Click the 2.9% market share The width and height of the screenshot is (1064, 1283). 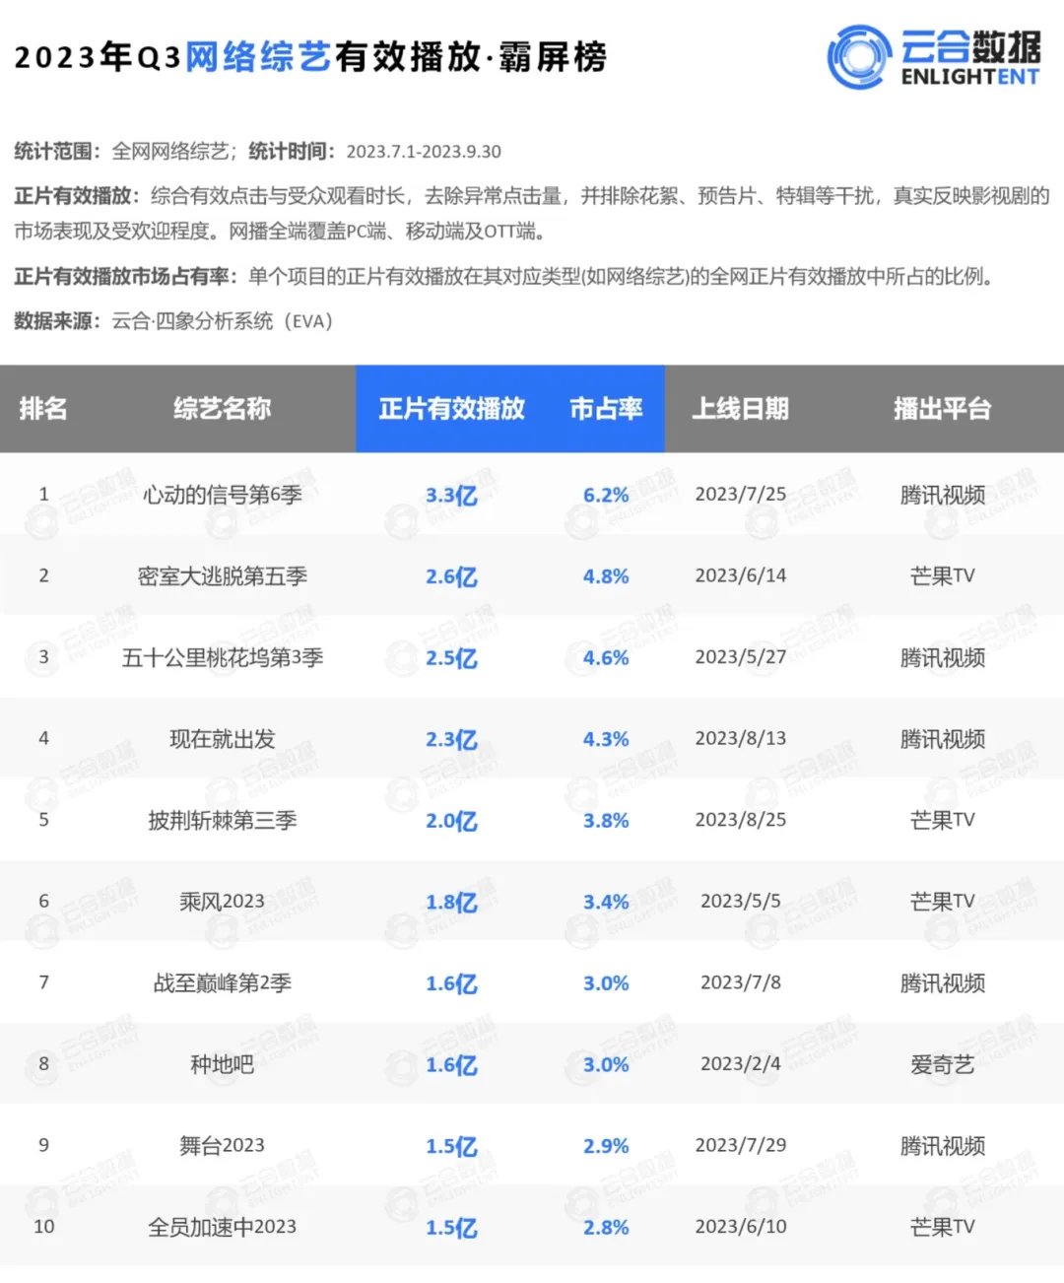point(606,1147)
